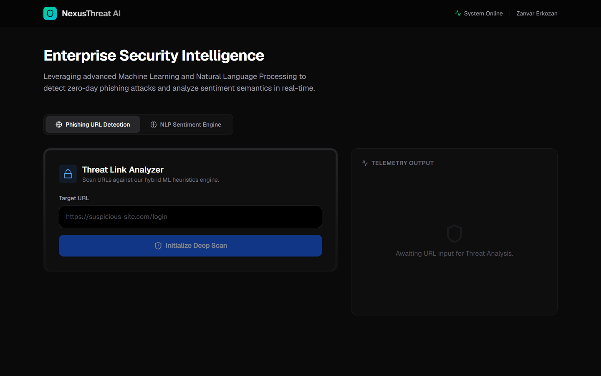The image size is (601, 376).
Task: Click the Threat Link Analyzer title
Action: click(x=123, y=170)
